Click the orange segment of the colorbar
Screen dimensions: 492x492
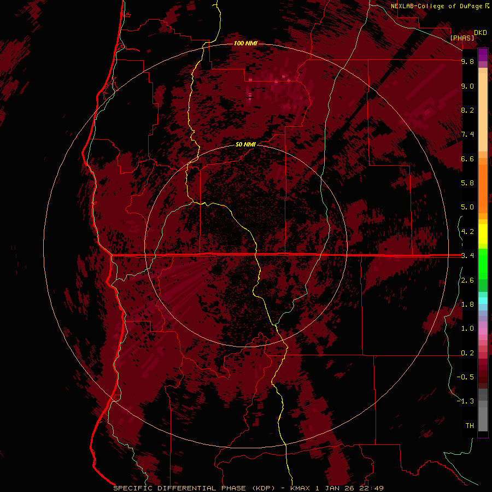pyautogui.click(x=483, y=189)
